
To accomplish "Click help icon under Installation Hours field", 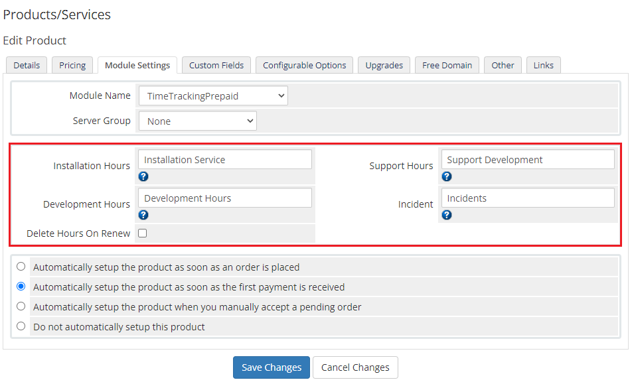I will [x=143, y=176].
